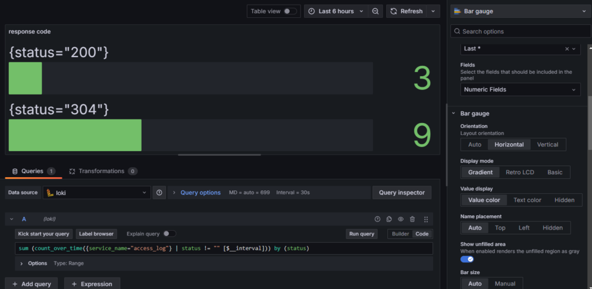Screen dimensions: 592x289
Task: Duplicate query A with the copy icon
Action: (x=389, y=219)
